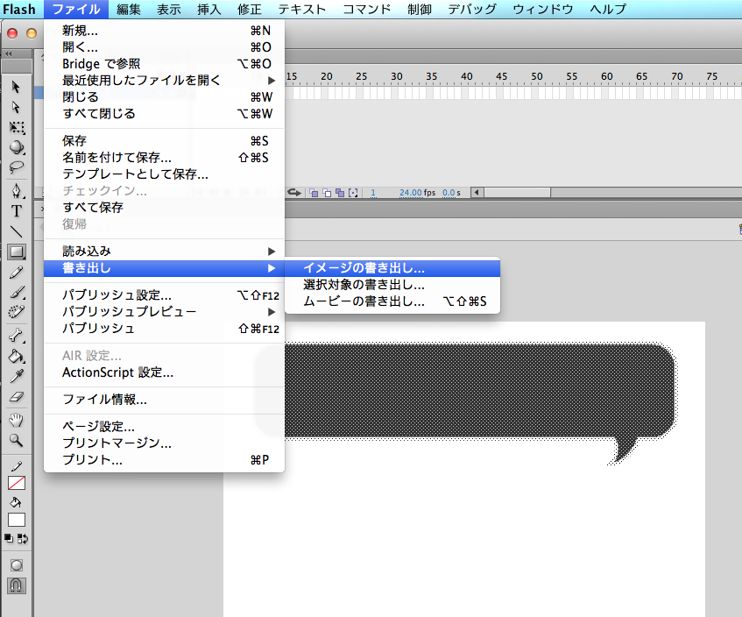Choose ムービーの書き出し export movie

(x=392, y=301)
